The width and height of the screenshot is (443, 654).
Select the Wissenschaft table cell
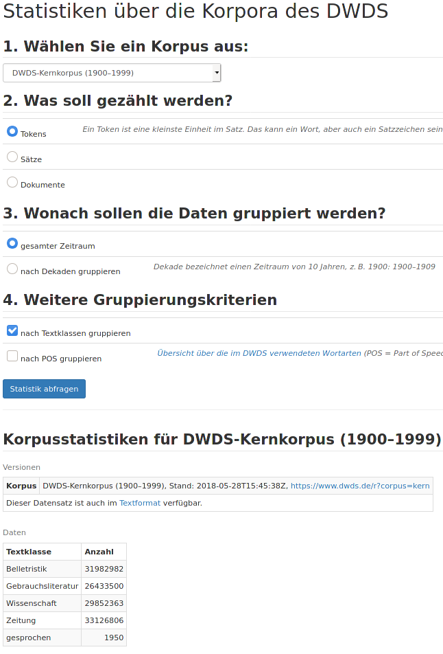click(42, 603)
